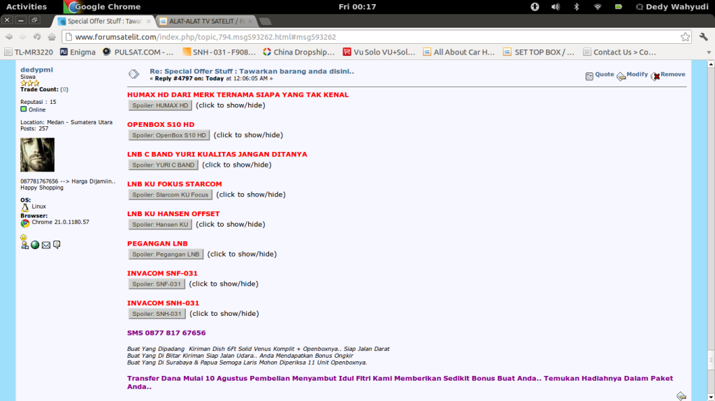Click the smiley icon under profile

point(24,237)
